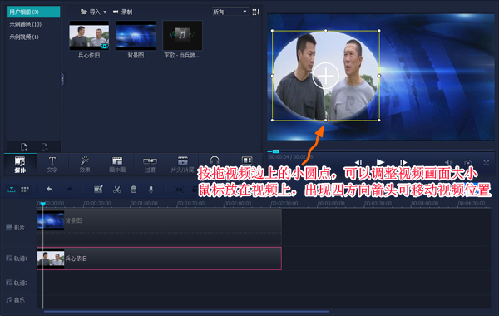This screenshot has width=499, height=316.
Task: Take a snapshot with the camera icon
Action: 467,163
